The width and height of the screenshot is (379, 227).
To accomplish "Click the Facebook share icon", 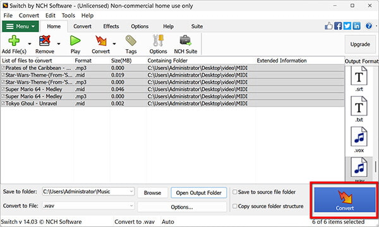I will pos(338,26).
